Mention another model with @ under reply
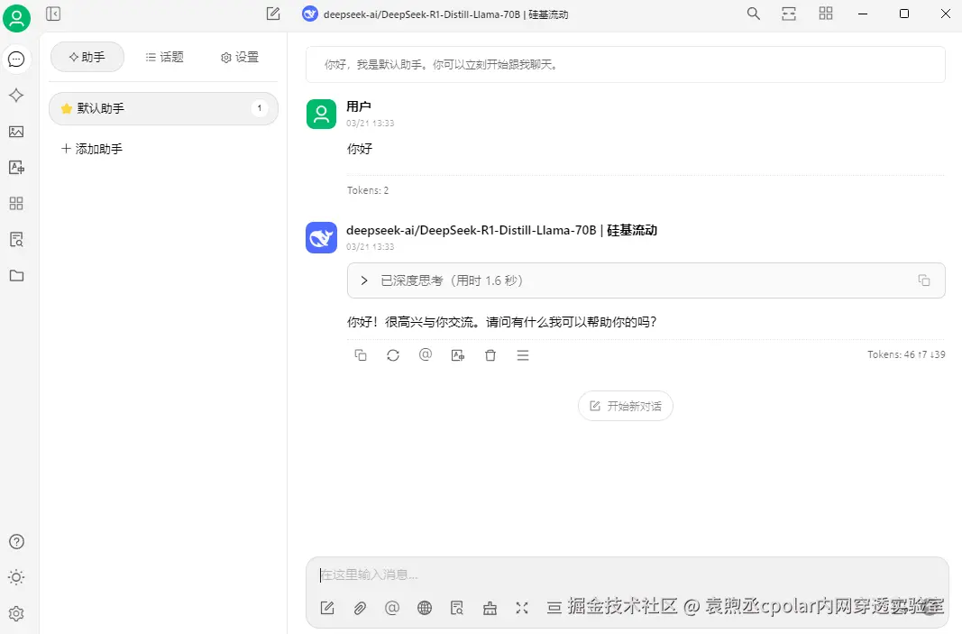The height and width of the screenshot is (634, 962). [x=426, y=354]
